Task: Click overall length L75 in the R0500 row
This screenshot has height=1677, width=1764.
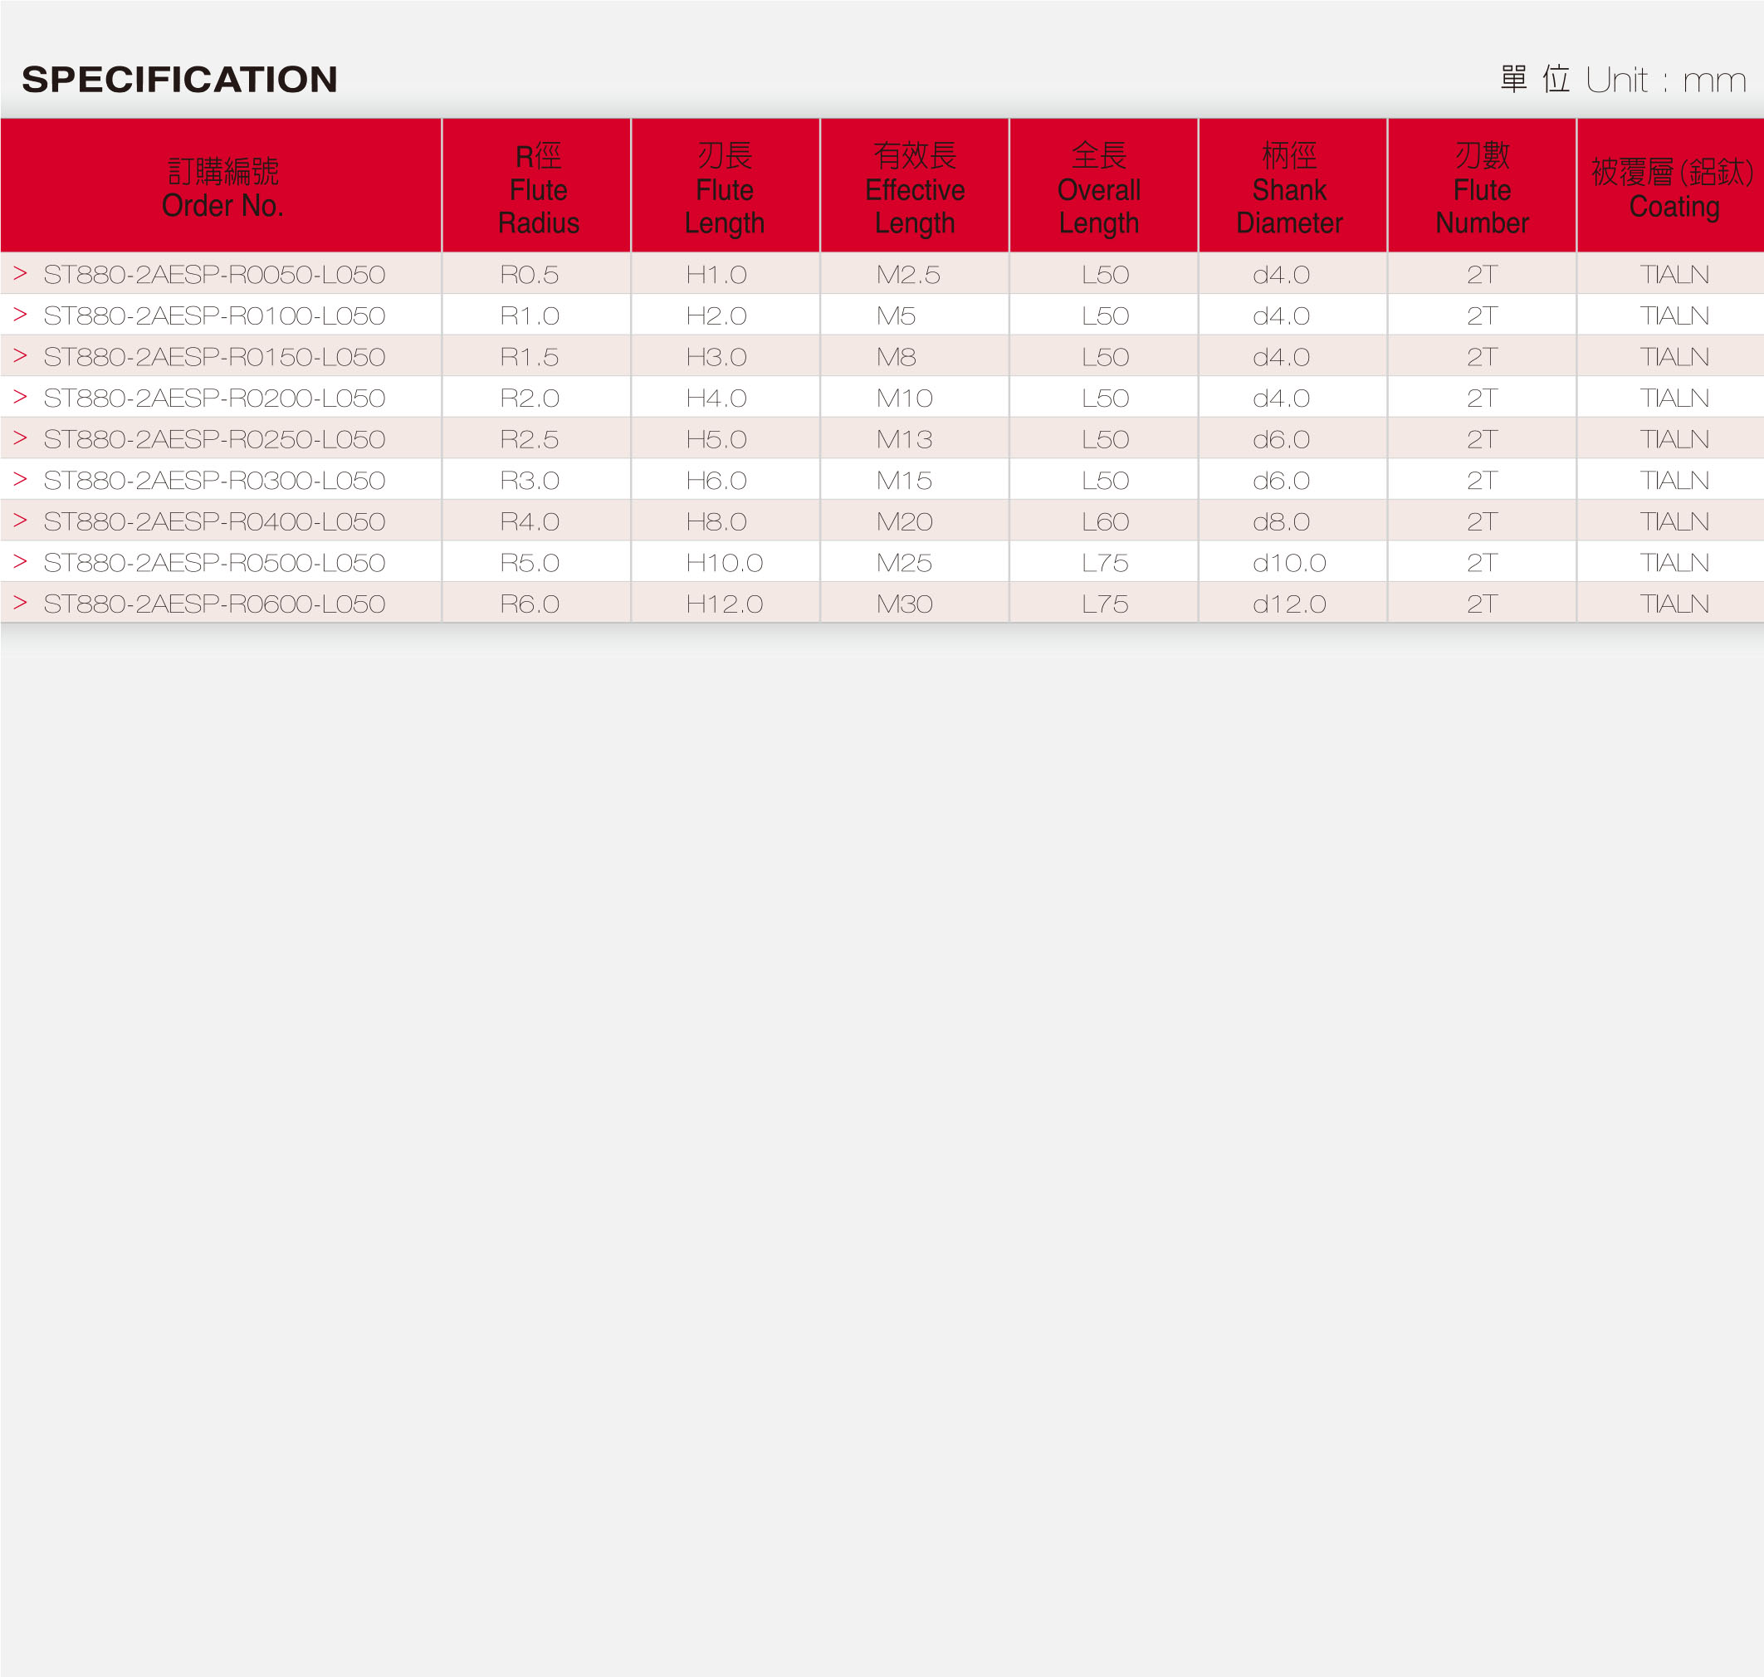Action: pyautogui.click(x=1106, y=562)
